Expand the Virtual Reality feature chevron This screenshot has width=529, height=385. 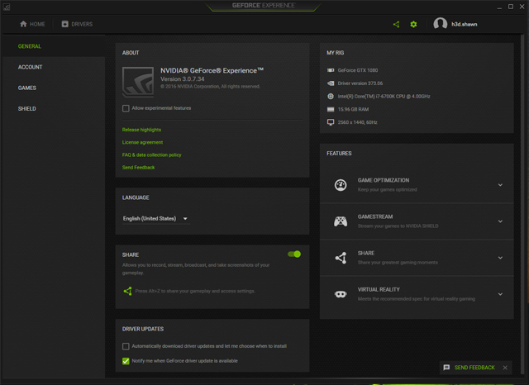tap(500, 294)
